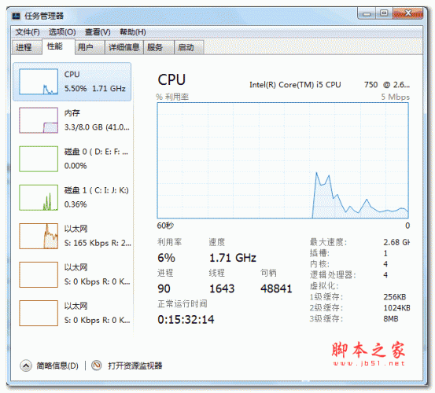The width and height of the screenshot is (435, 393).
Task: Switch to the 用户 tab
Action: (90, 47)
